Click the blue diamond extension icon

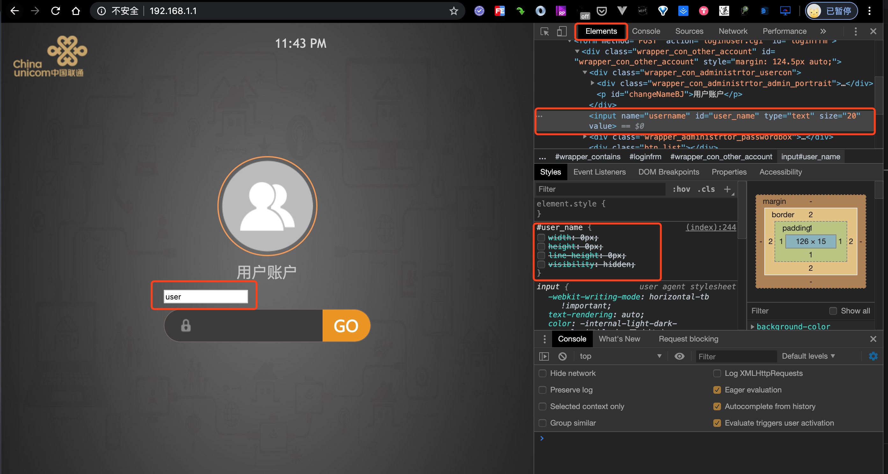[663, 11]
